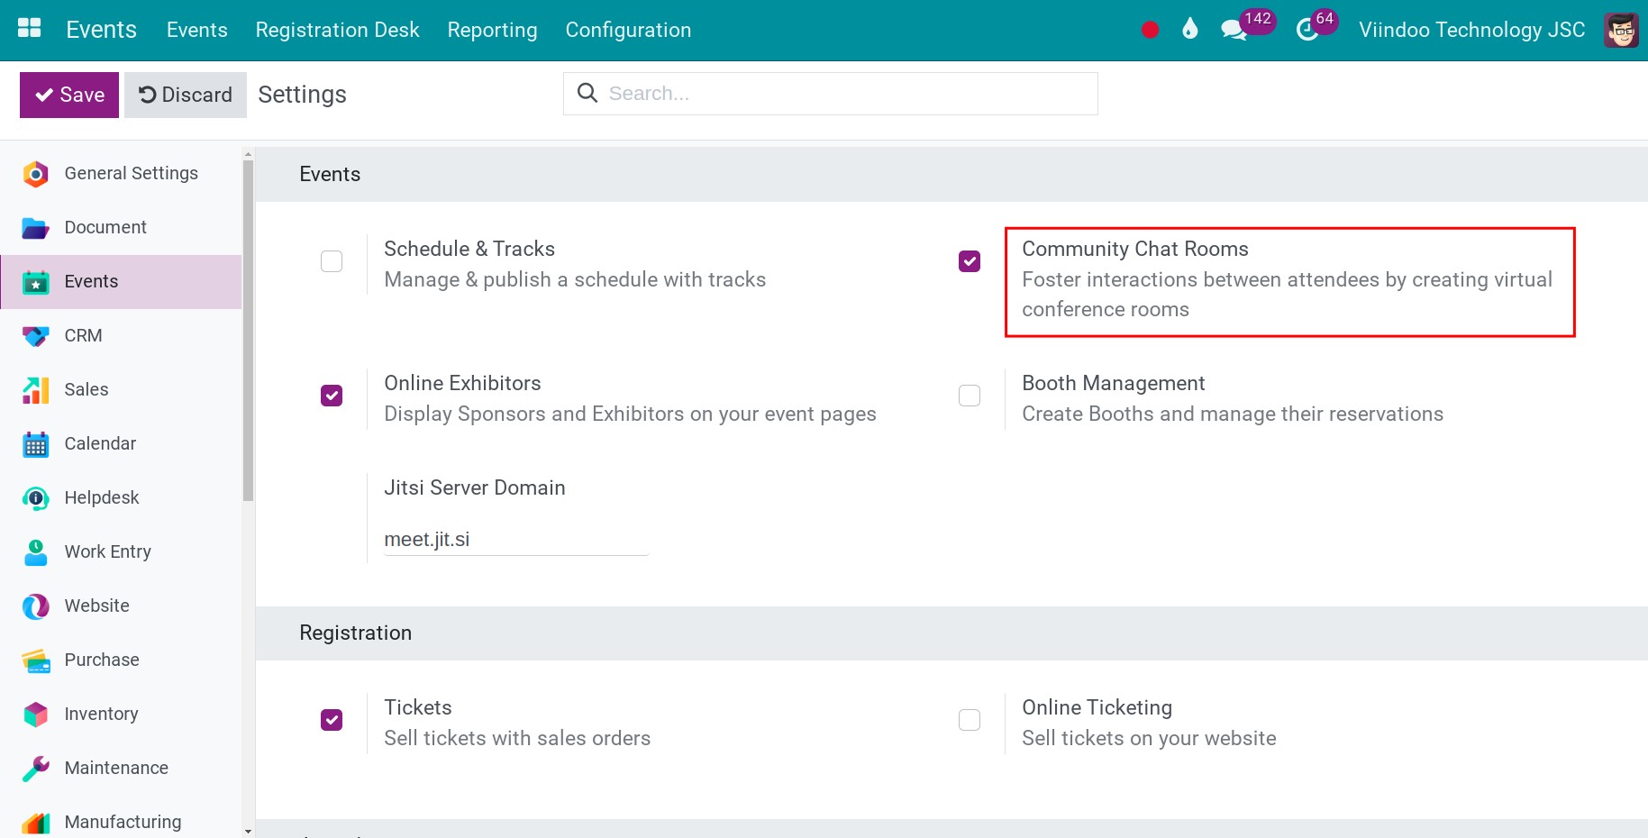Select Document in the settings sidebar

click(x=121, y=228)
